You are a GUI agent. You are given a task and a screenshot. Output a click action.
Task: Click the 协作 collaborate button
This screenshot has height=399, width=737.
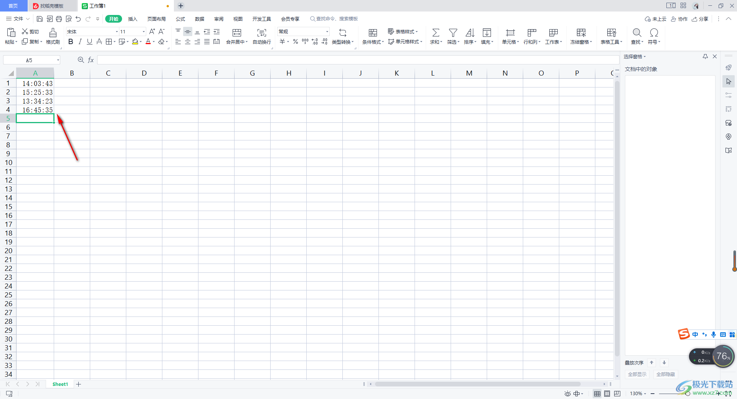pyautogui.click(x=679, y=19)
